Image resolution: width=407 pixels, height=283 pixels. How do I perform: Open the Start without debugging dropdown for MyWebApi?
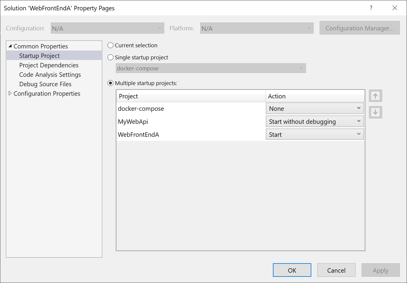click(x=359, y=121)
